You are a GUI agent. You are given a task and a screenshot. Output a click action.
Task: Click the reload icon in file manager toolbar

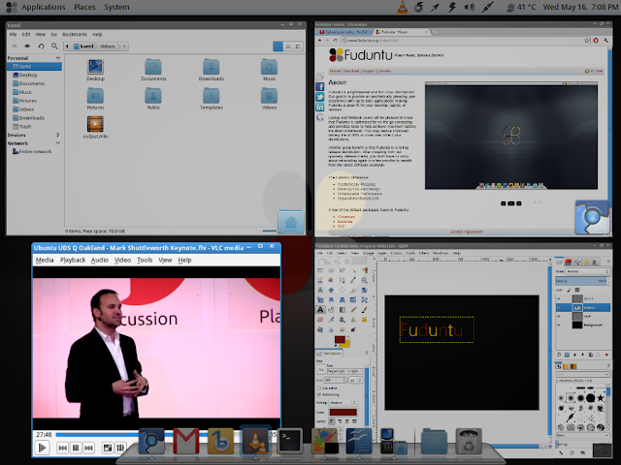(41, 46)
